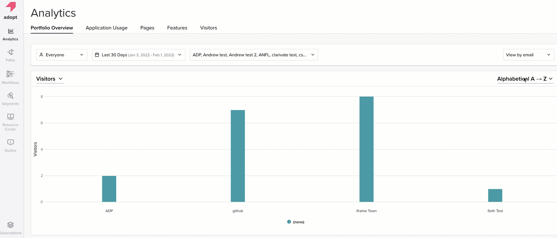557x238 pixels.
Task: Open the Last 30 Days date dropdown
Action: [x=139, y=55]
